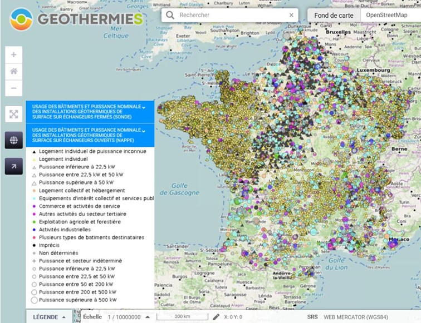The height and width of the screenshot is (323, 421).
Task: Click the 200 km scale bar
Action: coord(182,316)
